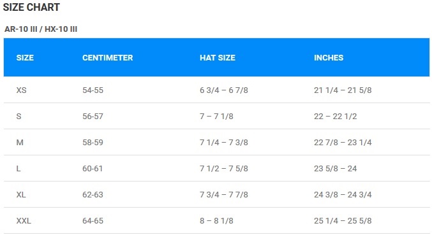The height and width of the screenshot is (235, 432).
Task: Click the 58-59 centimeter value
Action: (x=93, y=143)
